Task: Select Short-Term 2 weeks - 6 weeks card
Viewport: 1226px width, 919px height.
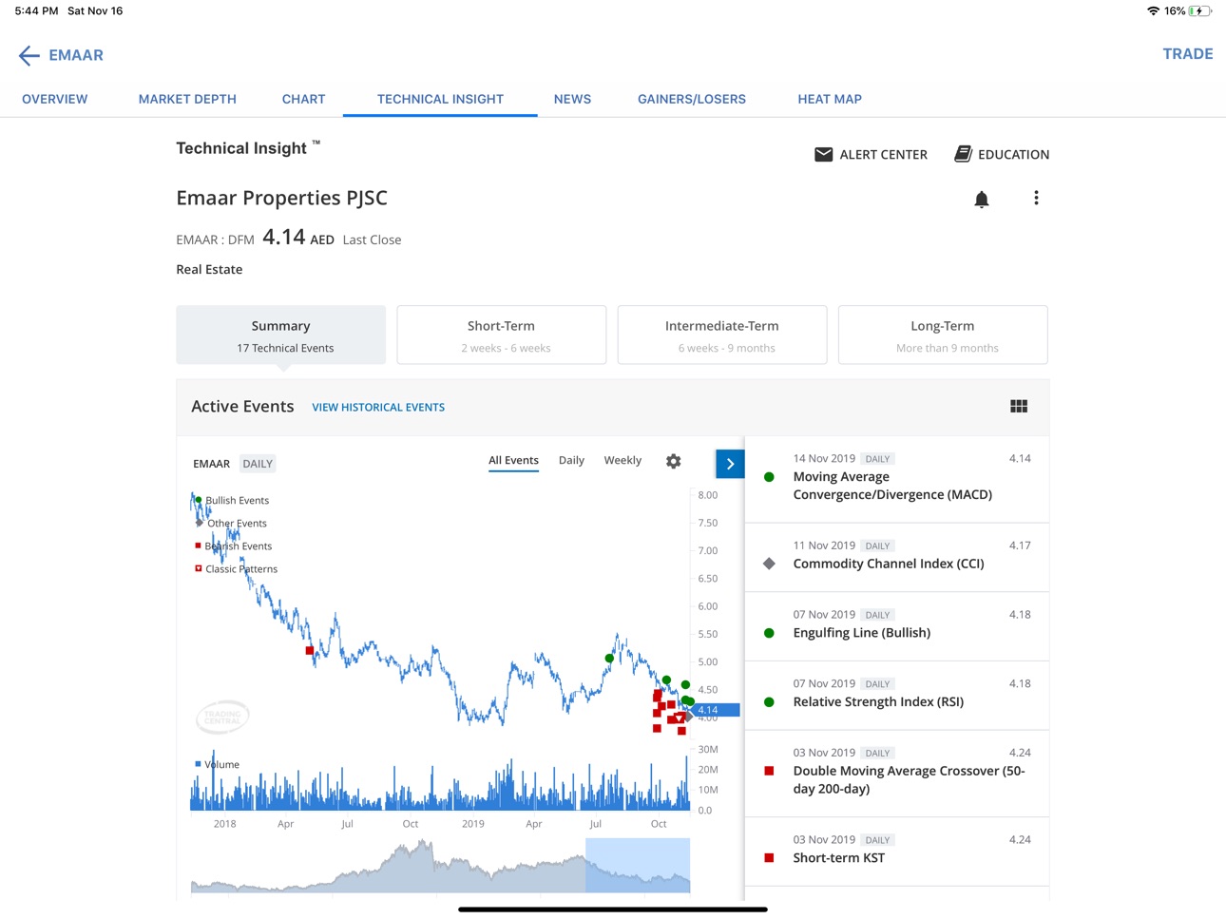Action: [x=502, y=335]
